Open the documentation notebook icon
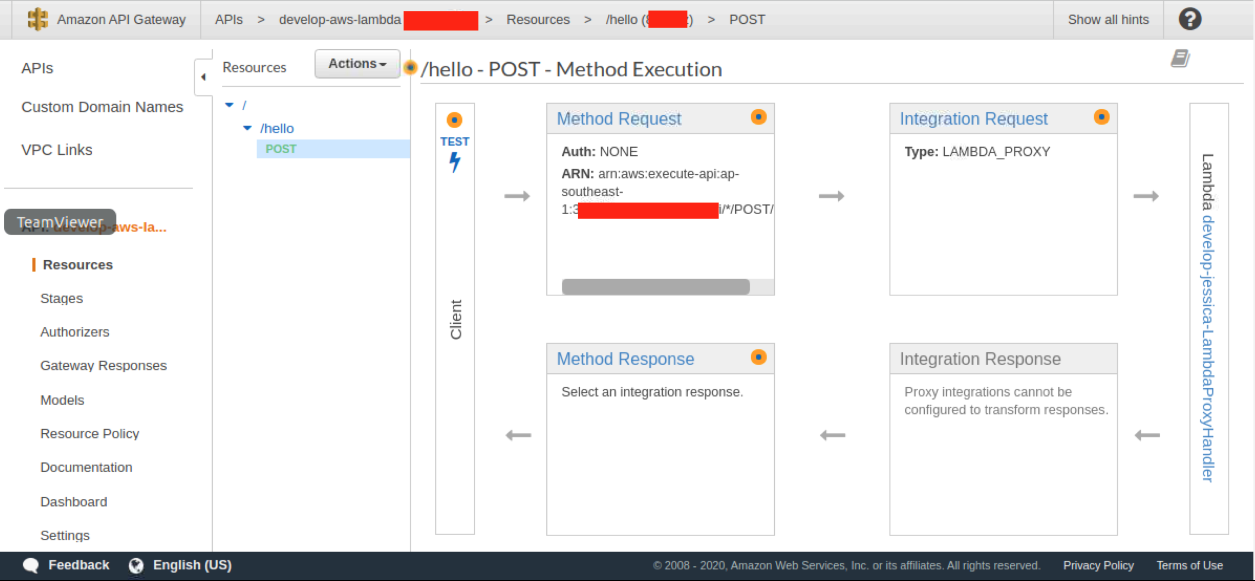 pos(1180,58)
